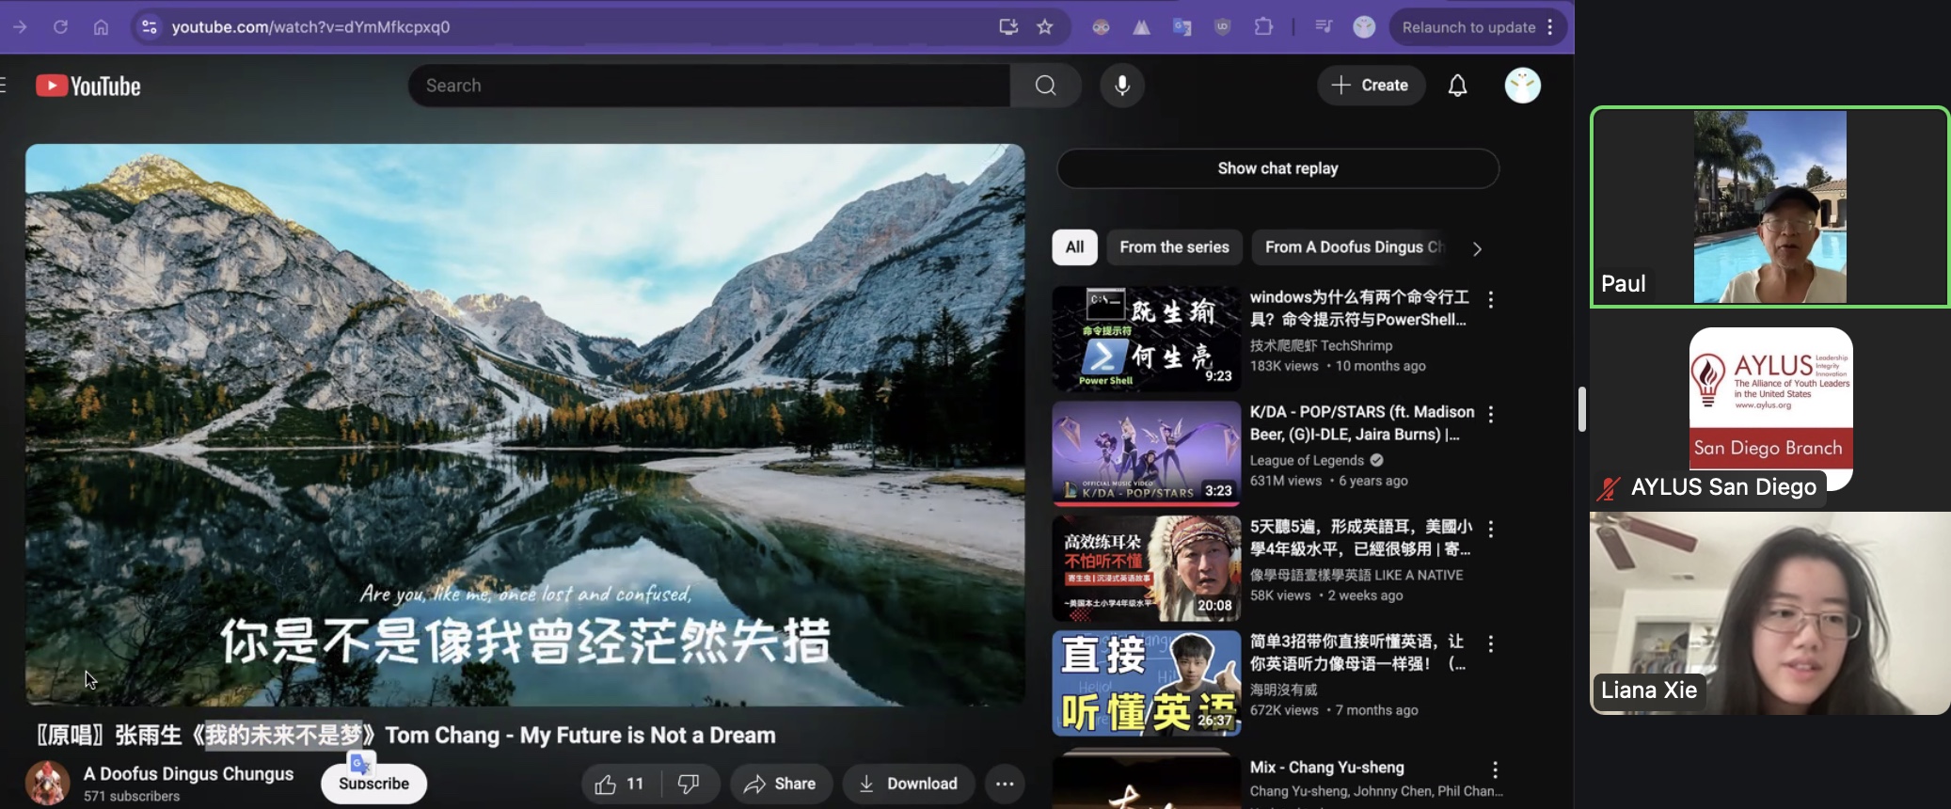Click the video title text My Future is Not a Dream
Screen dimensions: 1951x809
pyautogui.click(x=647, y=736)
